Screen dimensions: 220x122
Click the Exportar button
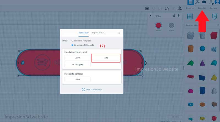202,8
